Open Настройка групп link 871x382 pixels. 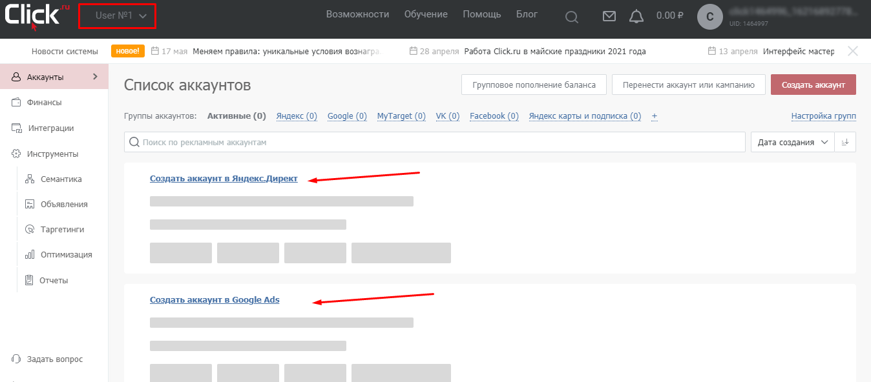tap(823, 116)
